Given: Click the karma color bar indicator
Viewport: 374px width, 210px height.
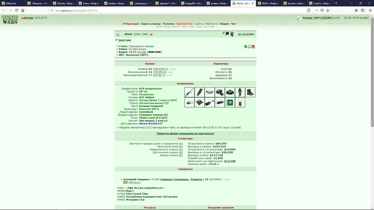Looking at the screenshot, I should 154,52.
